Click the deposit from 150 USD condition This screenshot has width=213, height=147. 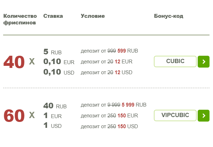coord(109,126)
